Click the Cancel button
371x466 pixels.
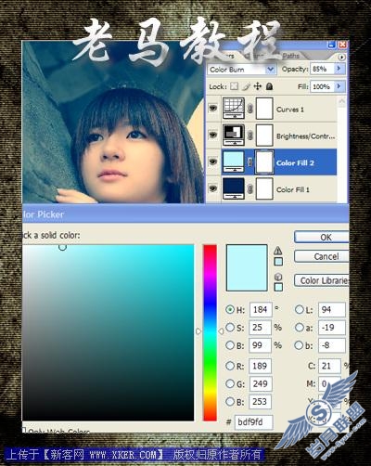click(x=322, y=256)
